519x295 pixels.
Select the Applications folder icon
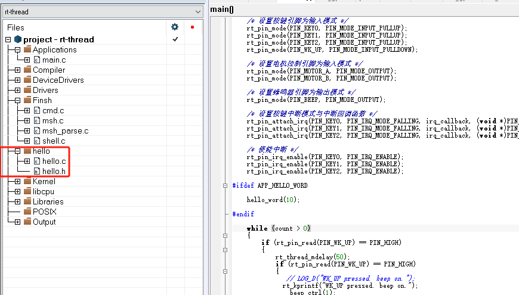[27, 49]
